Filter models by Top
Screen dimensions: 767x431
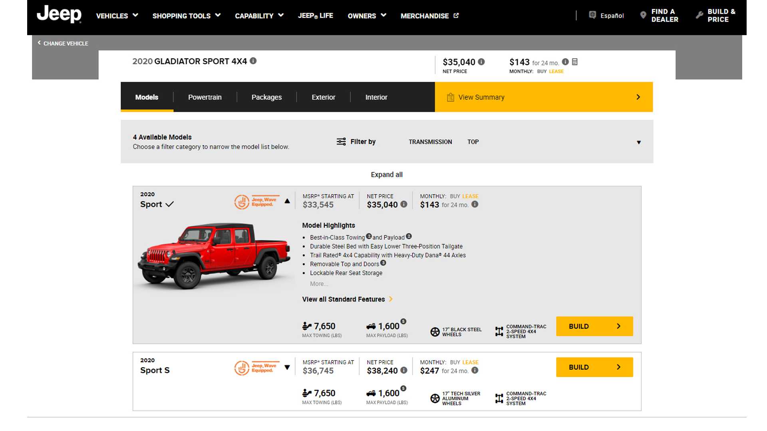coord(473,142)
